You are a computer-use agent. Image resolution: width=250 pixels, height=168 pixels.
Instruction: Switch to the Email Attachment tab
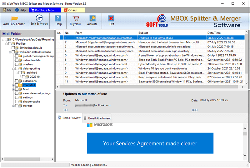97,118
